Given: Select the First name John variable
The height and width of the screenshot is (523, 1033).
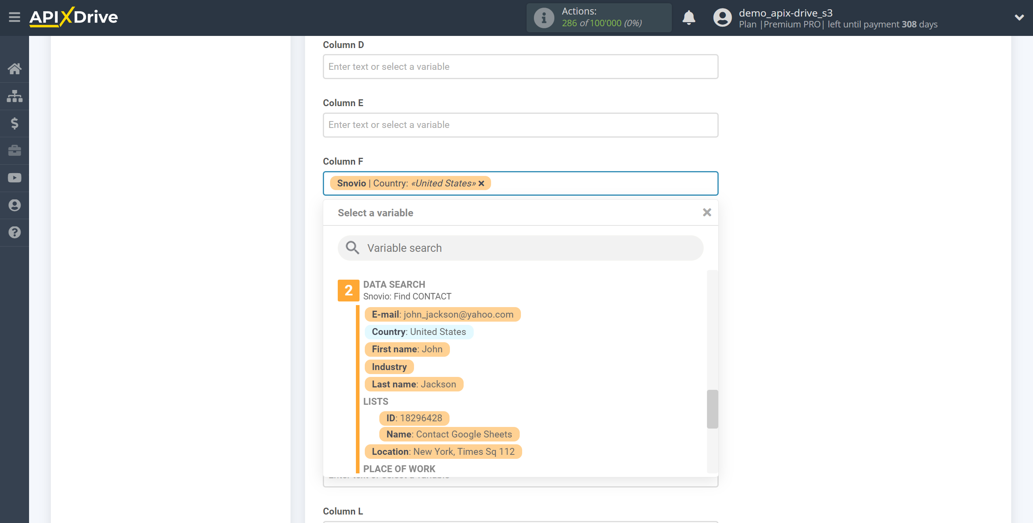Looking at the screenshot, I should (407, 349).
